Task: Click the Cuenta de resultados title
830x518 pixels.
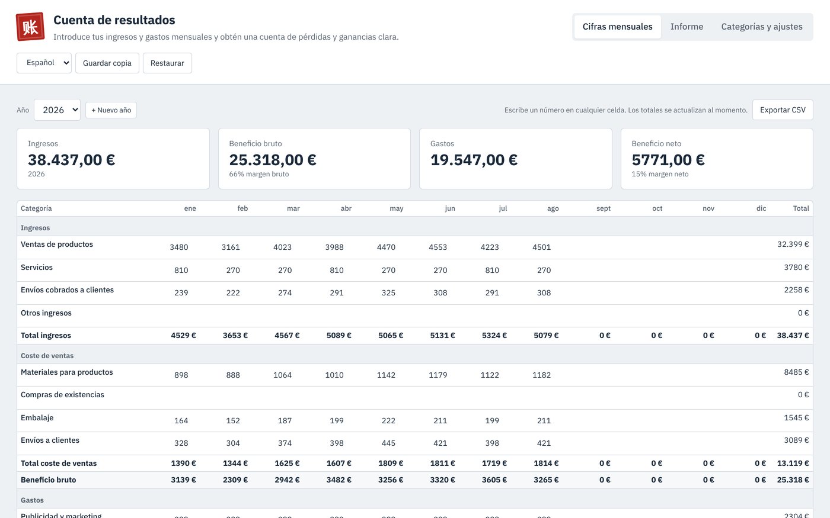Action: (x=114, y=20)
